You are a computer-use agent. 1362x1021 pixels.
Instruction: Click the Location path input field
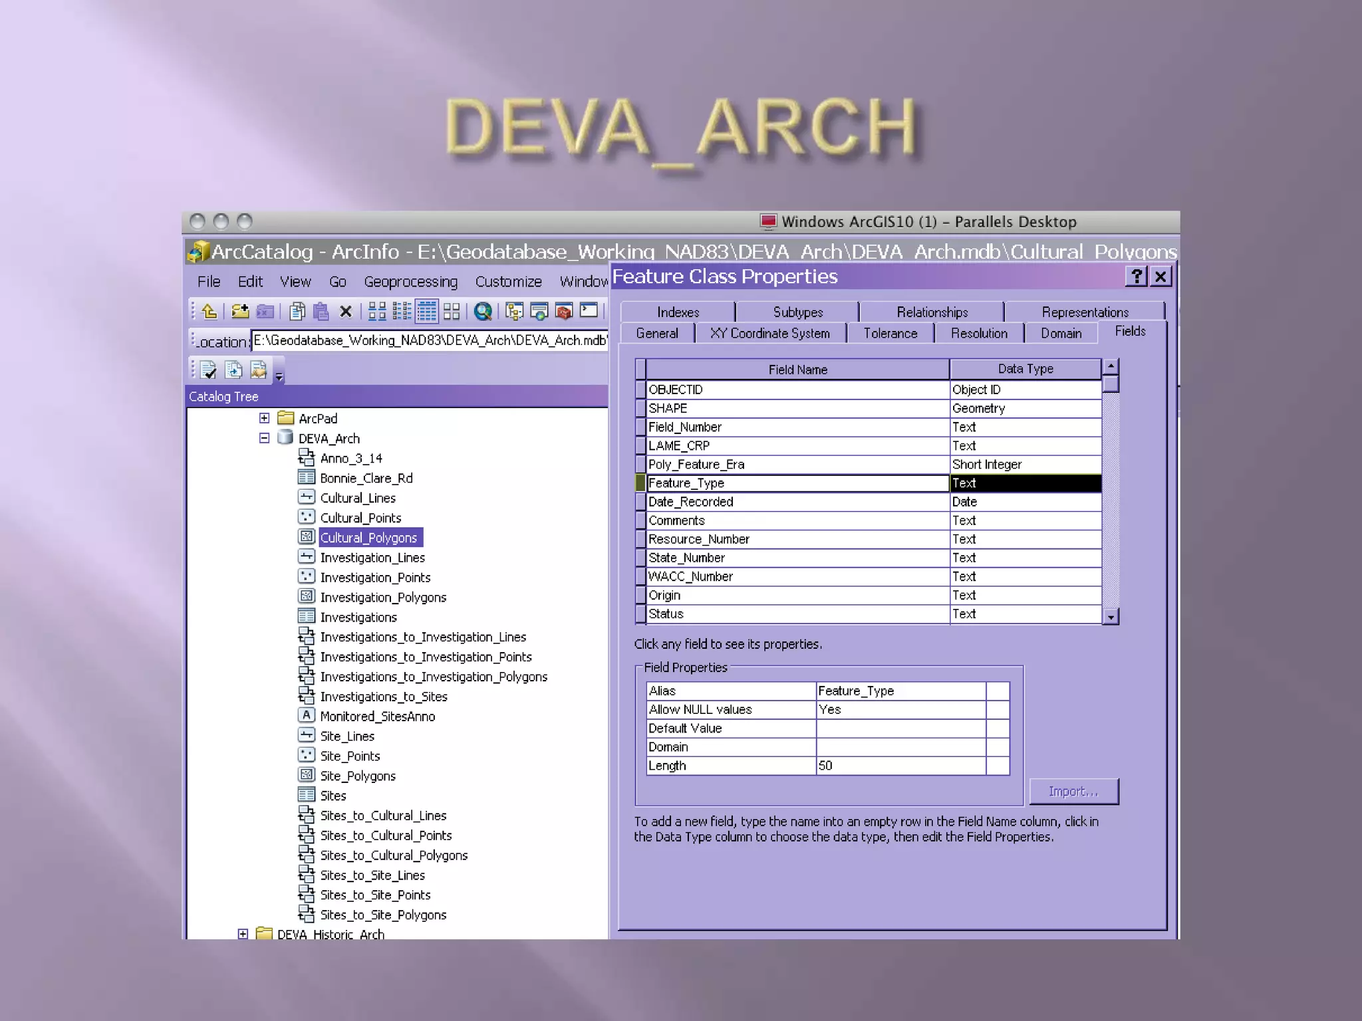(430, 340)
